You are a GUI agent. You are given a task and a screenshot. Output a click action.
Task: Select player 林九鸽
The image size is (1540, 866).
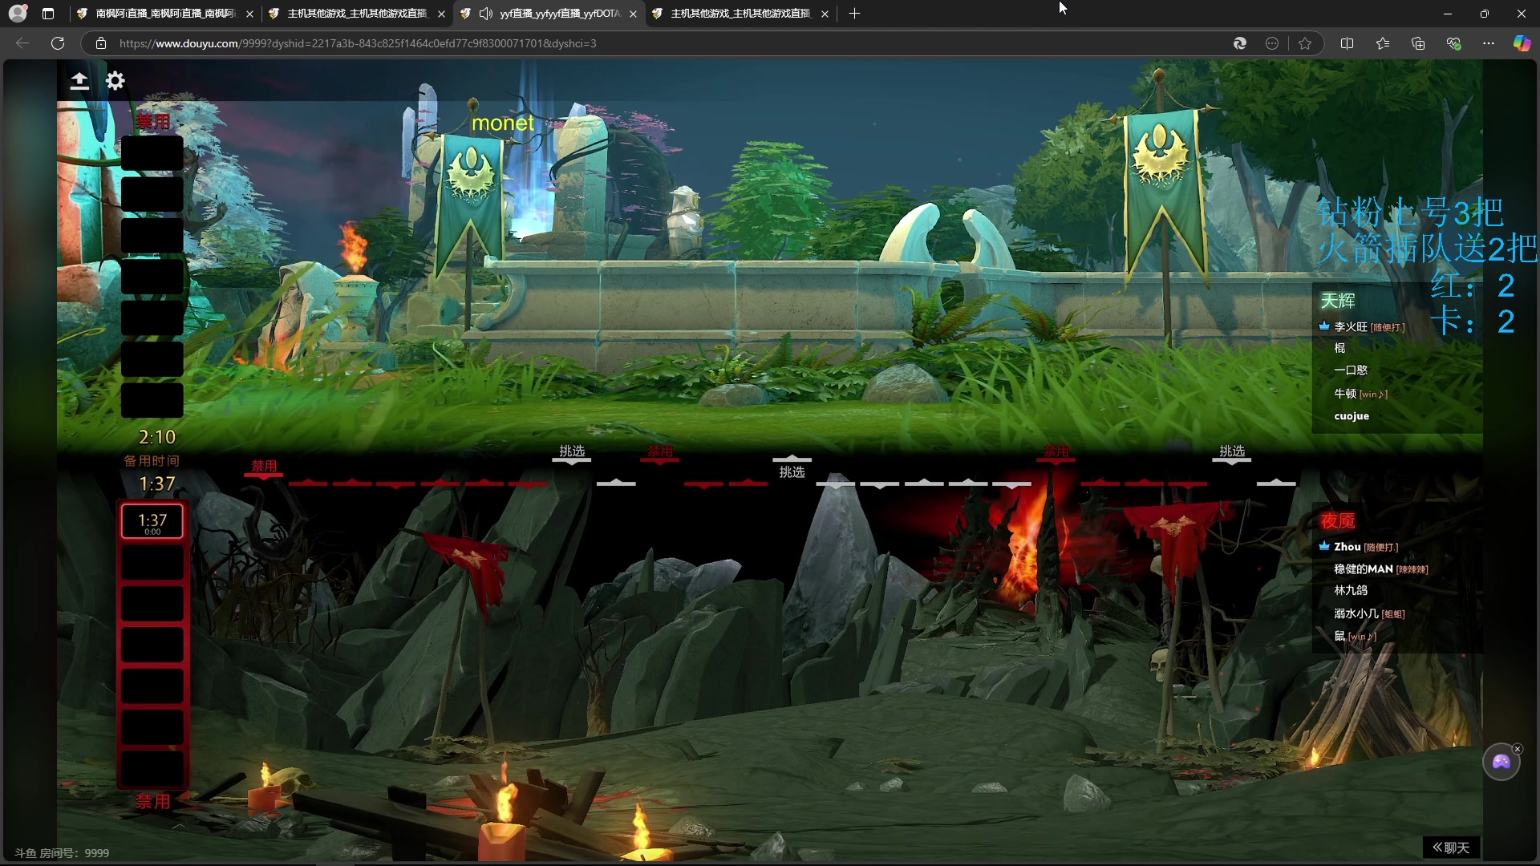click(1351, 590)
